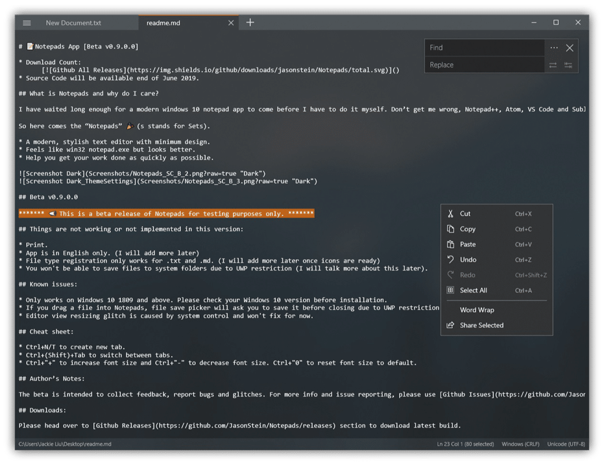Open the Windows (CRLF) line ending selector
This screenshot has width=604, height=465.
(x=520, y=444)
